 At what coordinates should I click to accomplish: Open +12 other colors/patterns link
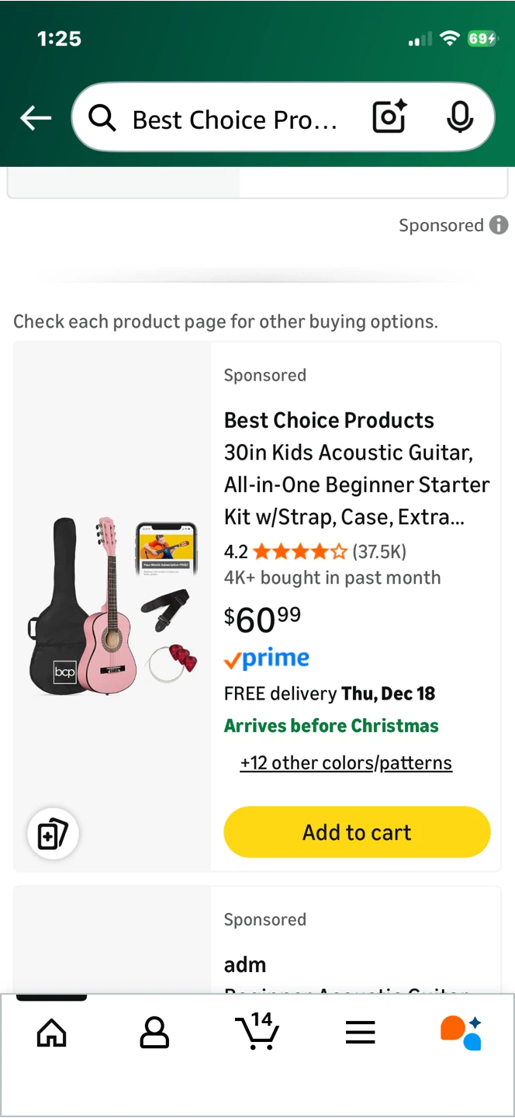346,763
